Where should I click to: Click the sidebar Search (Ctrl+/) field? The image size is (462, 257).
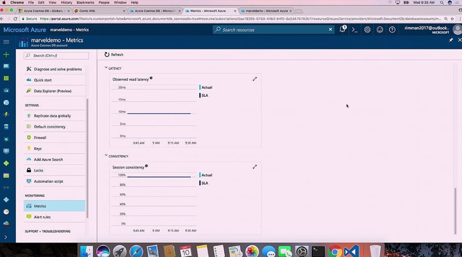(56, 55)
